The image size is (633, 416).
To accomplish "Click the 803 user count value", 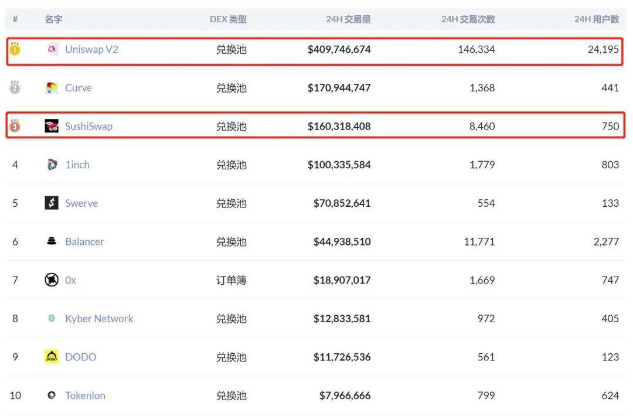I will coord(610,165).
